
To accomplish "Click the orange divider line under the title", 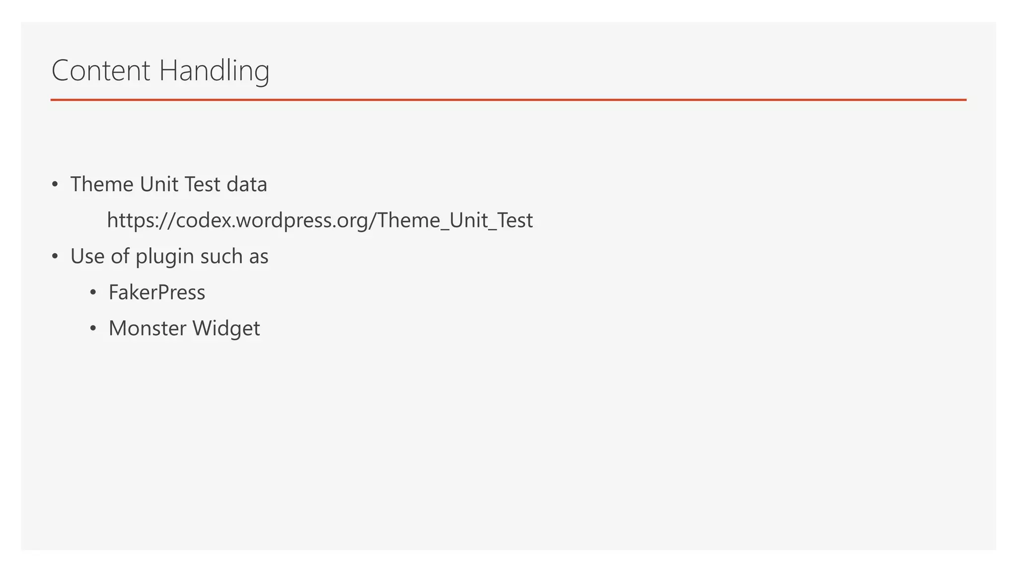I will 508,100.
